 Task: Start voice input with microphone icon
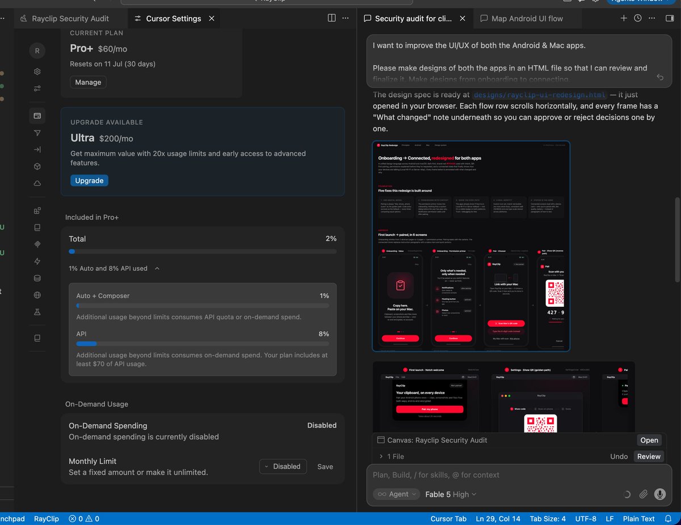point(659,494)
